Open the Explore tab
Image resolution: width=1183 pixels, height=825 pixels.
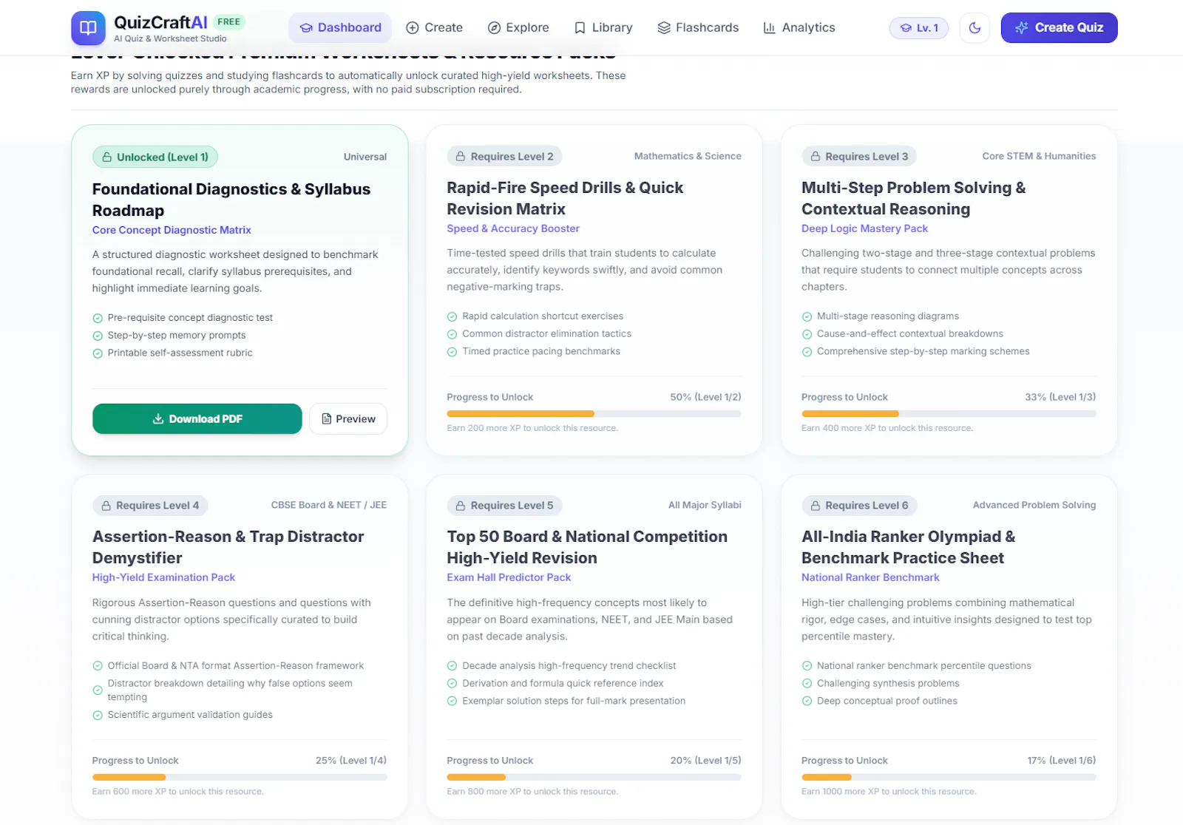click(x=518, y=28)
